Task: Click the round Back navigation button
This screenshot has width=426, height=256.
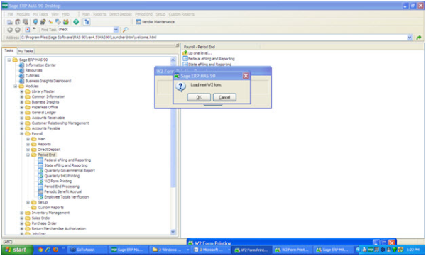Action: [10, 30]
